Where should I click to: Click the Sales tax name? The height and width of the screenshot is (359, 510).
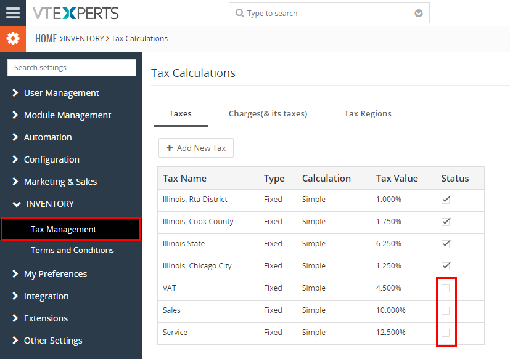(171, 310)
